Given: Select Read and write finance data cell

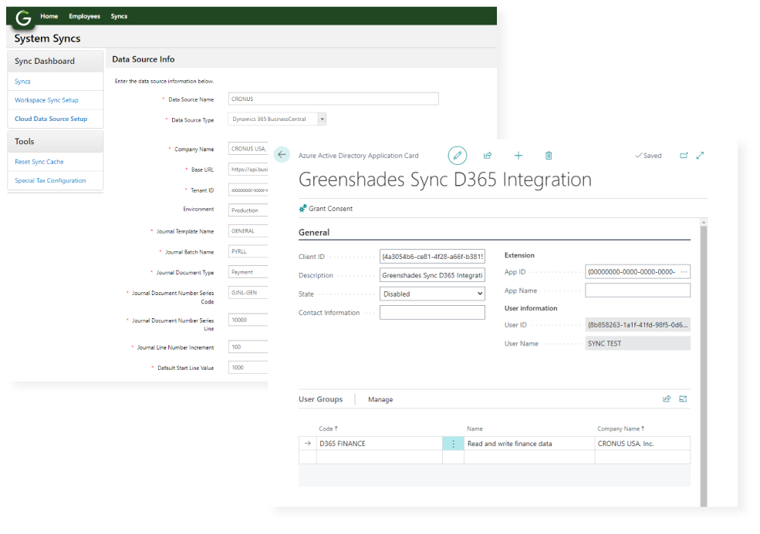Looking at the screenshot, I should 529,444.
